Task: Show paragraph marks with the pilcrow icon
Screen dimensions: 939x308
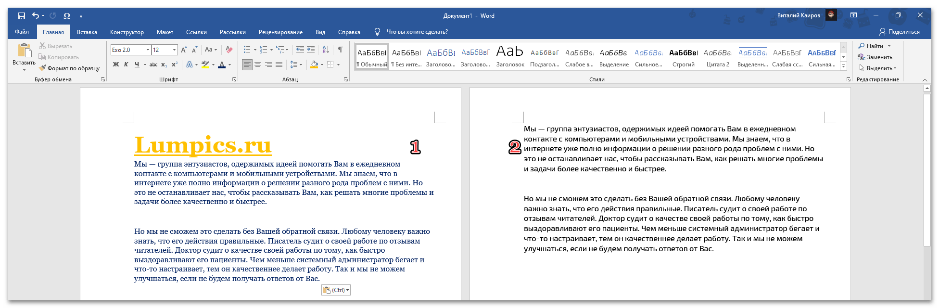Action: 340,50
